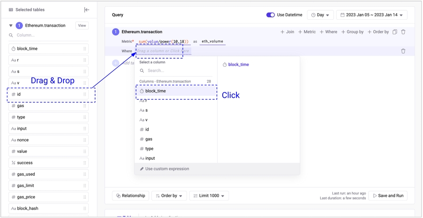
Task: Open the Order by dropdown at bottom
Action: 169,196
